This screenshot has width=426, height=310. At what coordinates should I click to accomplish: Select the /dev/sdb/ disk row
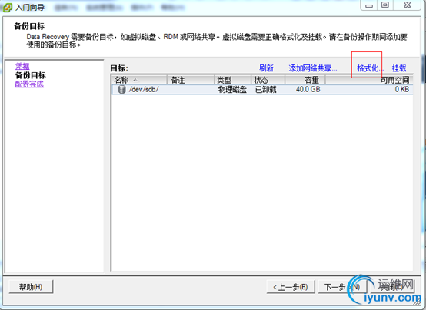(262, 90)
